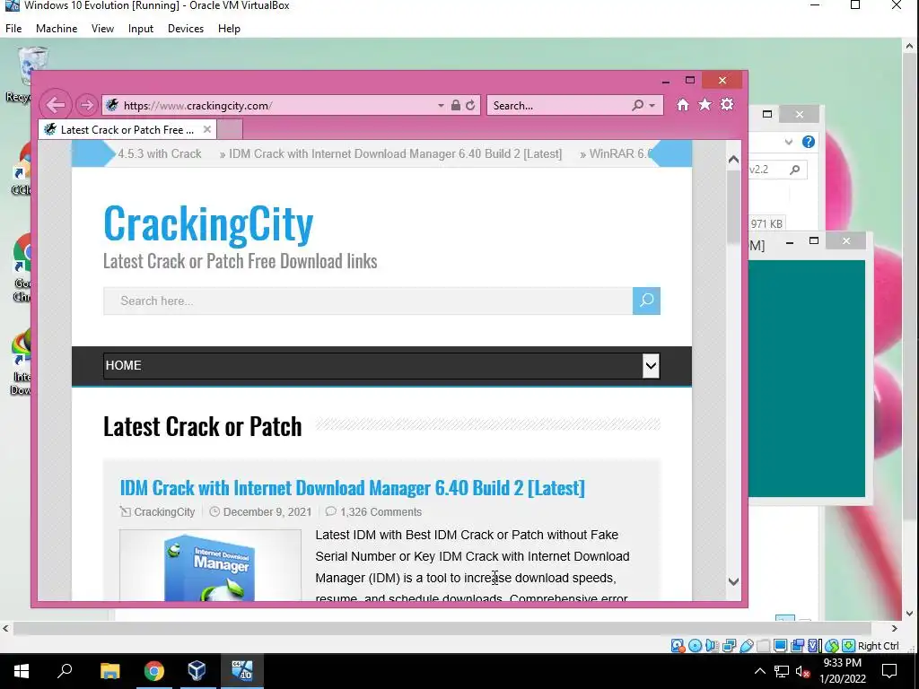Open the VirtualBox View menu

point(102,28)
